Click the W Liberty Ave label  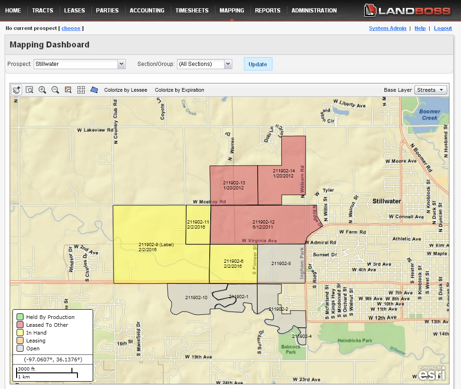[x=349, y=104]
